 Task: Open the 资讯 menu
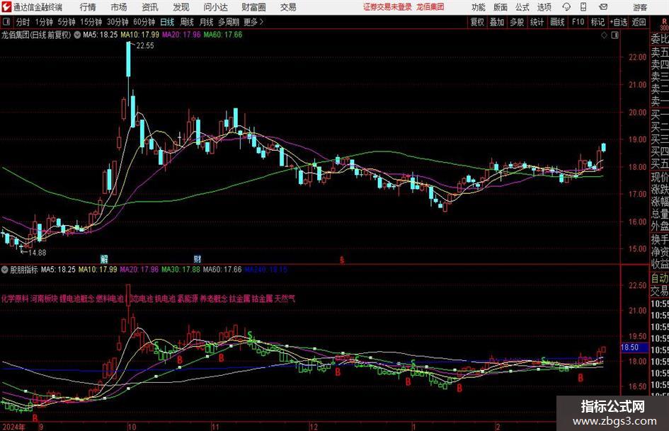150,7
